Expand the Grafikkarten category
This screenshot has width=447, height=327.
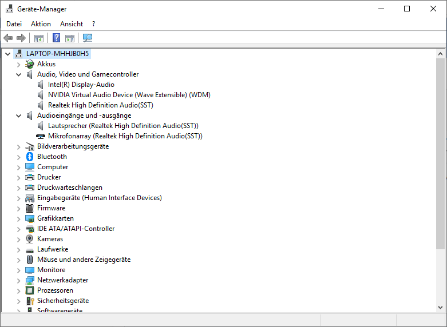[18, 219]
